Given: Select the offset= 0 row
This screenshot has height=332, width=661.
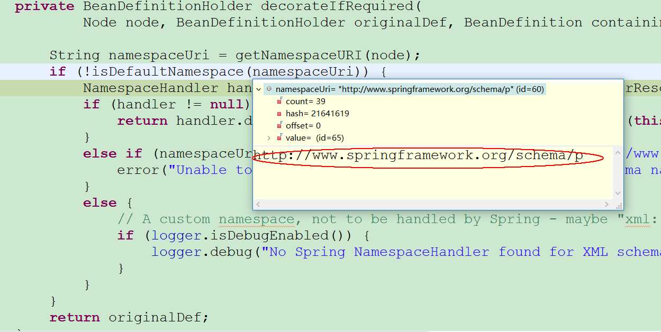Looking at the screenshot, I should click(303, 125).
